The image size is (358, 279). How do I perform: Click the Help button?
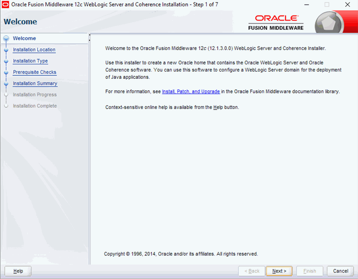tap(17, 271)
